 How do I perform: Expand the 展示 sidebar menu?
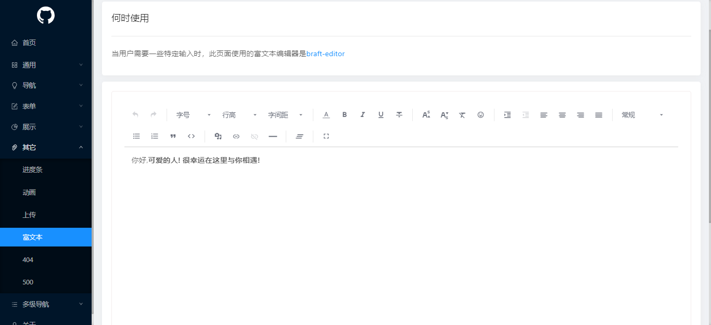coord(46,127)
